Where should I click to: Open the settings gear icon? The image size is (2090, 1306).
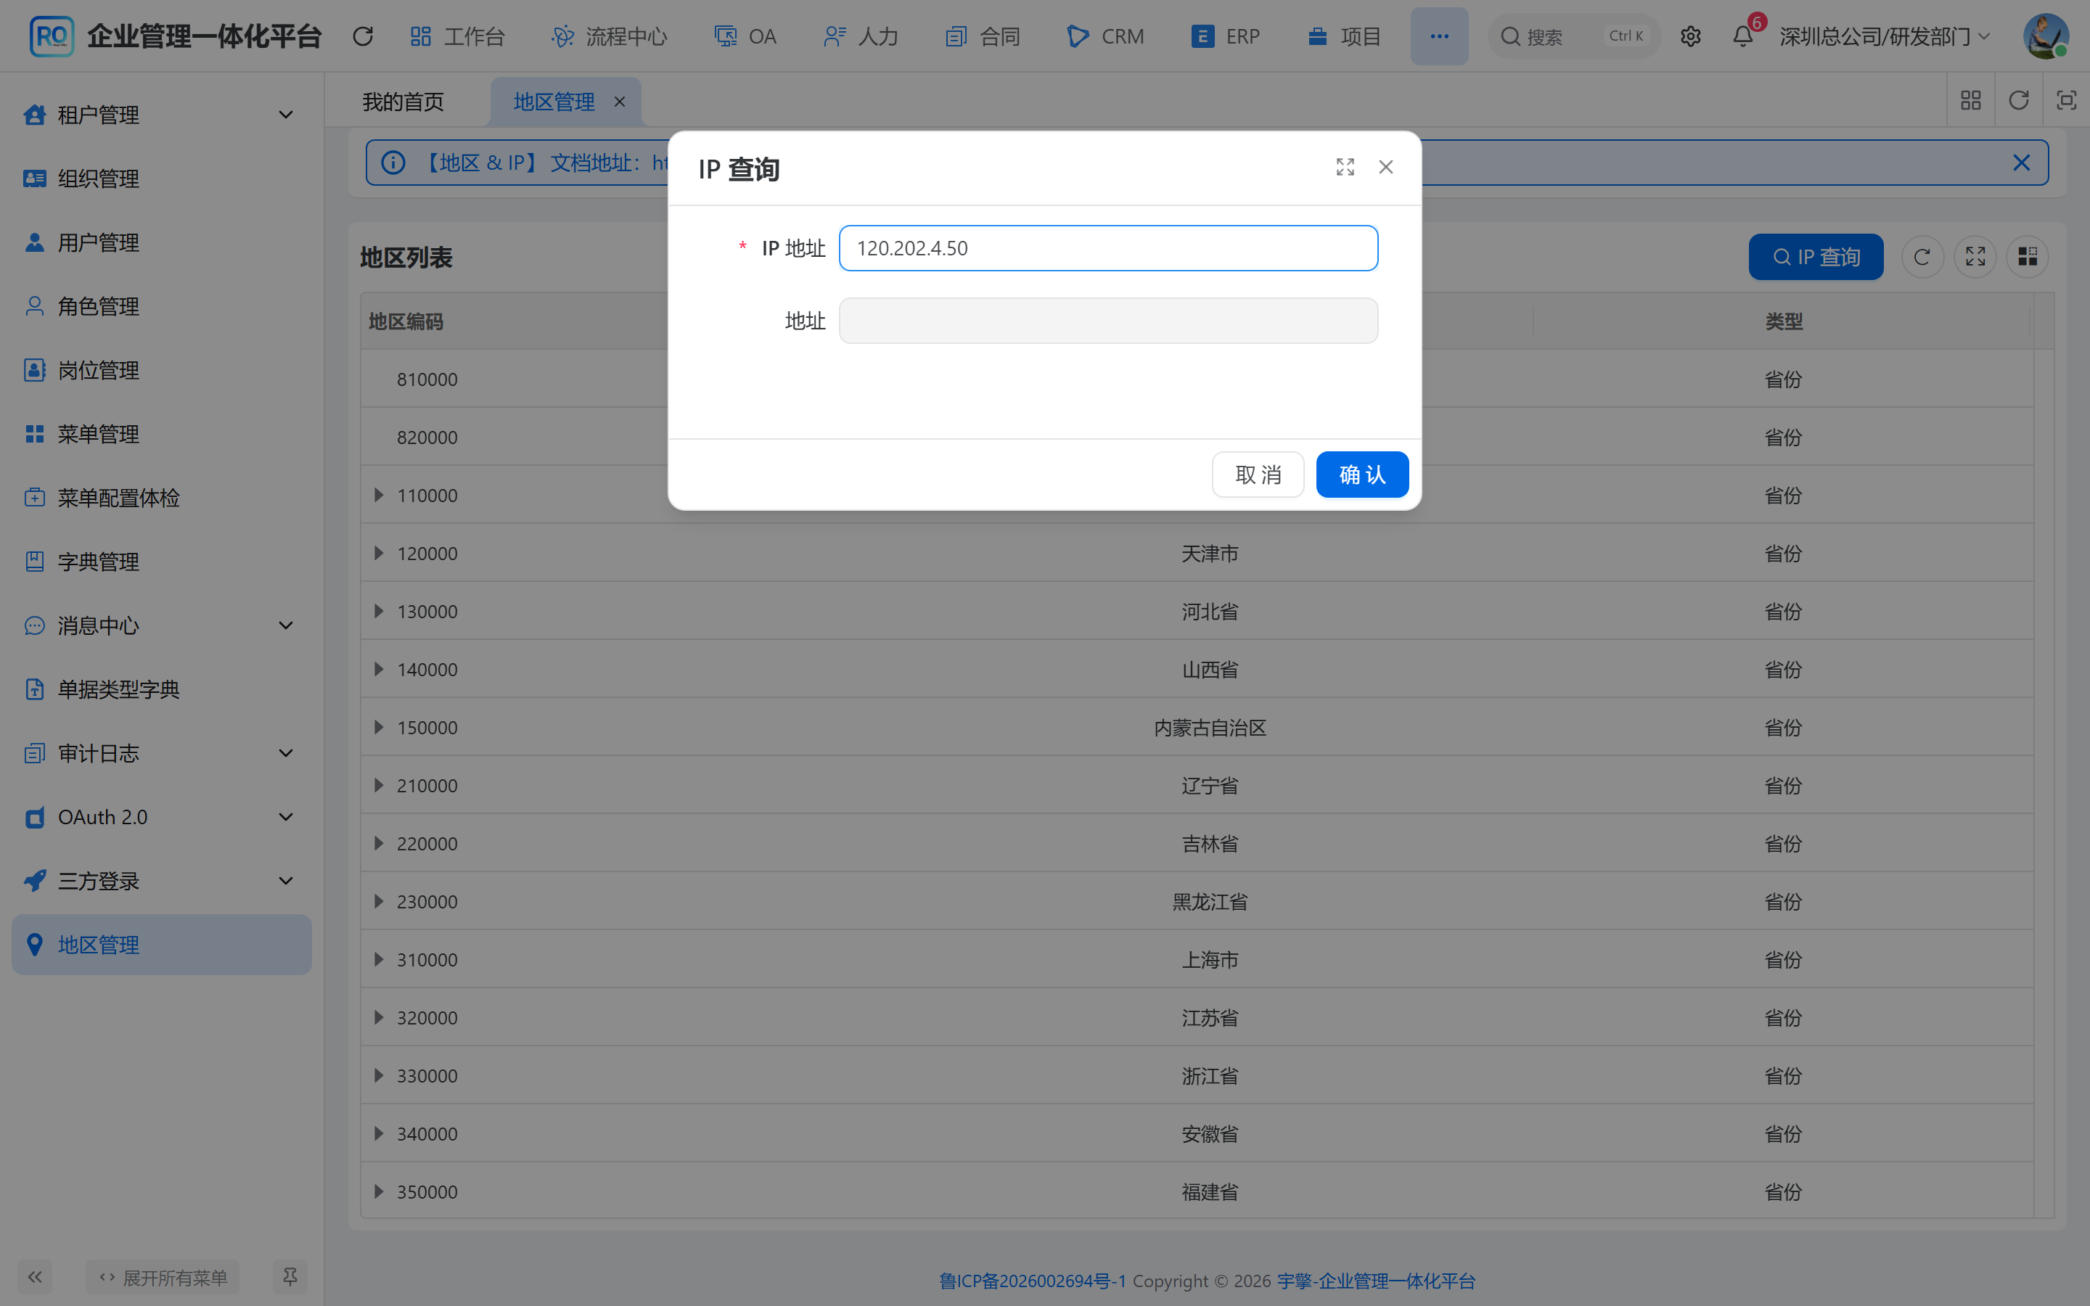pyautogui.click(x=1690, y=36)
